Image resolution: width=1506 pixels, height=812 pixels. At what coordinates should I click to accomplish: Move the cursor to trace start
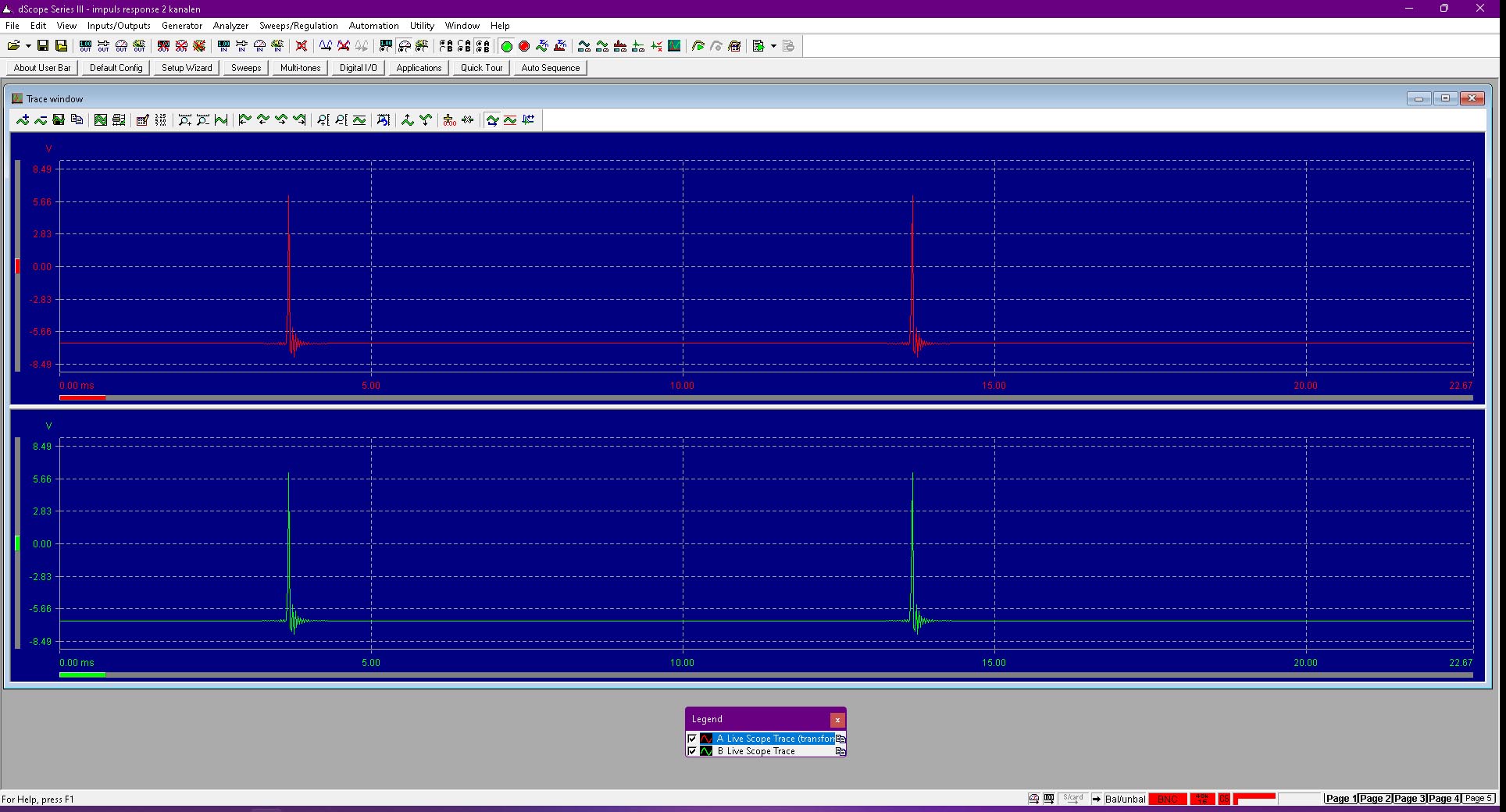(x=245, y=120)
